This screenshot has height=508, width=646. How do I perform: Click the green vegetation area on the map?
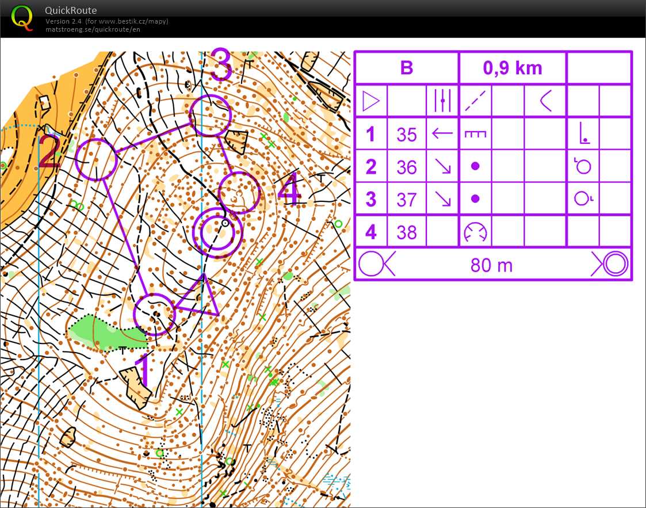coord(104,334)
